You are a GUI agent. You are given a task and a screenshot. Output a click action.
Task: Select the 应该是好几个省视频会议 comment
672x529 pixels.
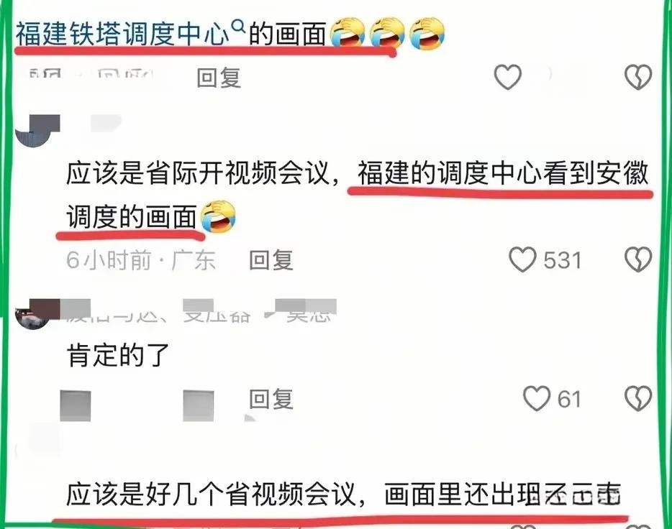tap(344, 494)
